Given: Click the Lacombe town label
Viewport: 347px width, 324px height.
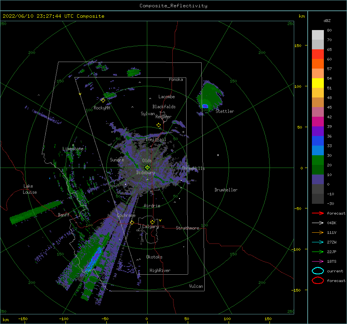Looking at the screenshot, I should click(167, 97).
